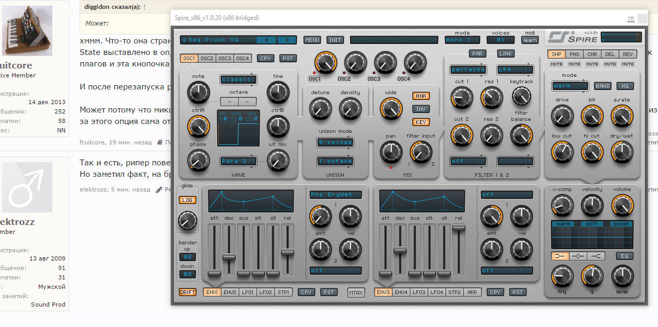Click the ENV1 dec fader

click(x=229, y=256)
